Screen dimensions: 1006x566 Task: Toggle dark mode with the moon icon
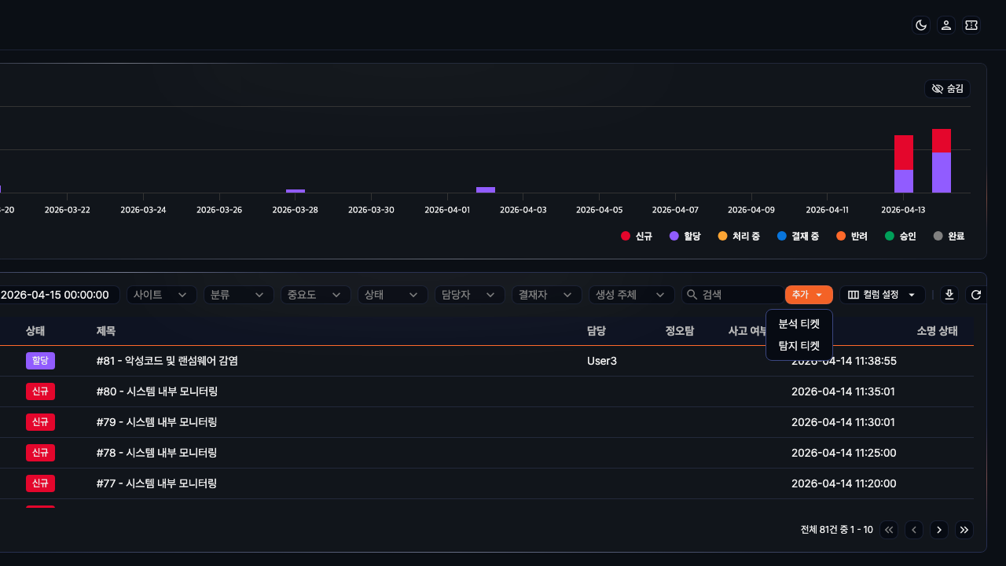point(921,25)
